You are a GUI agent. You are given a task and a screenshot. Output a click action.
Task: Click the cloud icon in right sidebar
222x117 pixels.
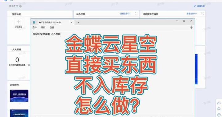[219, 103]
